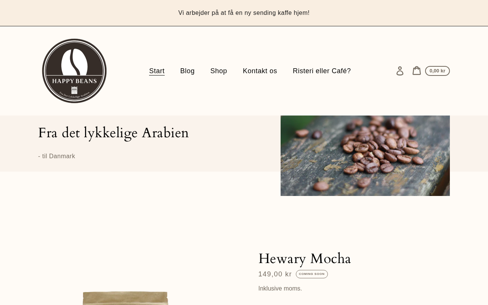Screen dimensions: 488x305
Task: Navigate to the Shop page
Action: pos(219,71)
